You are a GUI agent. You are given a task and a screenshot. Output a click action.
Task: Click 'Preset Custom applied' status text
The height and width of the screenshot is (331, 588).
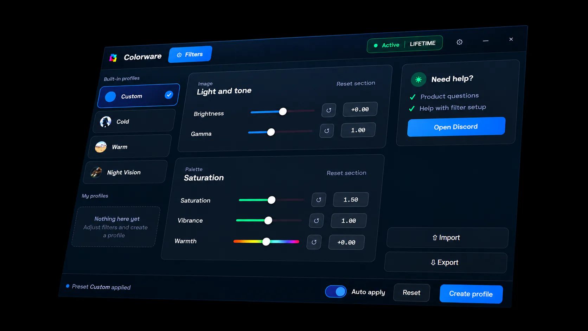[x=101, y=287]
